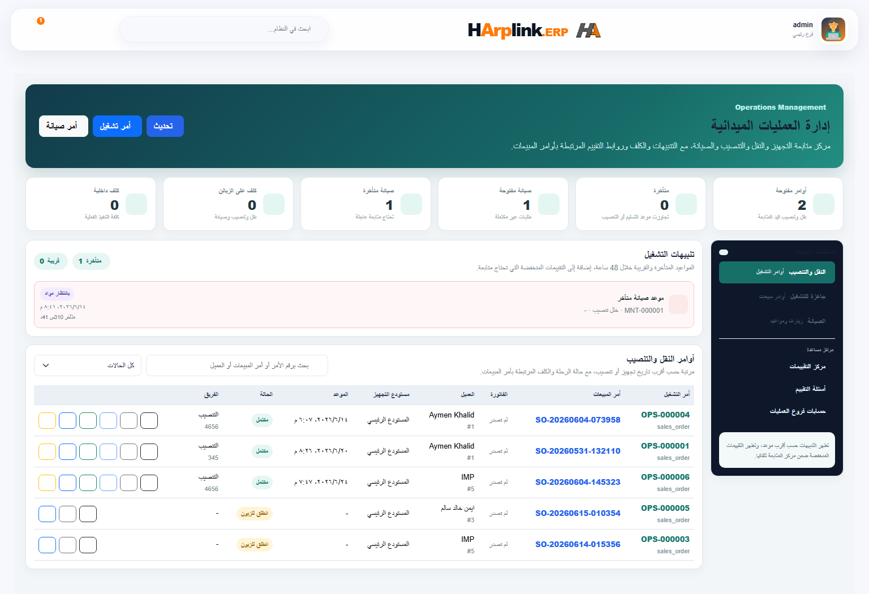869x594 pixels.
Task: Open حسابات فروع العمليات from the sidebar
Action: (798, 411)
